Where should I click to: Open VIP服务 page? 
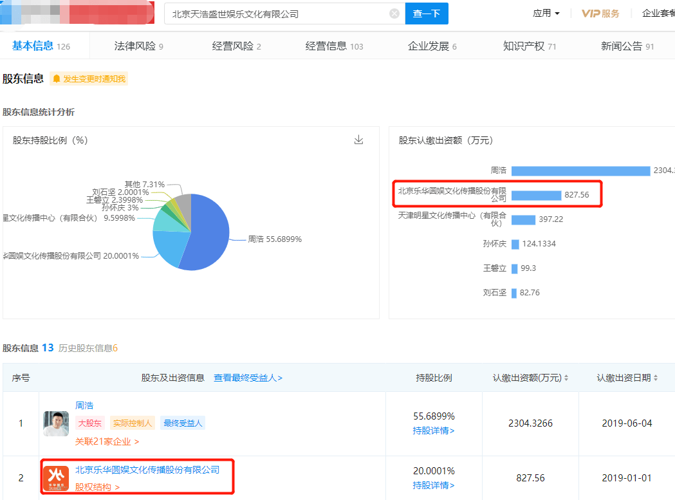tap(600, 14)
